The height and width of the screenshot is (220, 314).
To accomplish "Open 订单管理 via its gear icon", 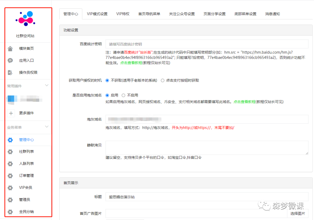I will tap(10, 175).
